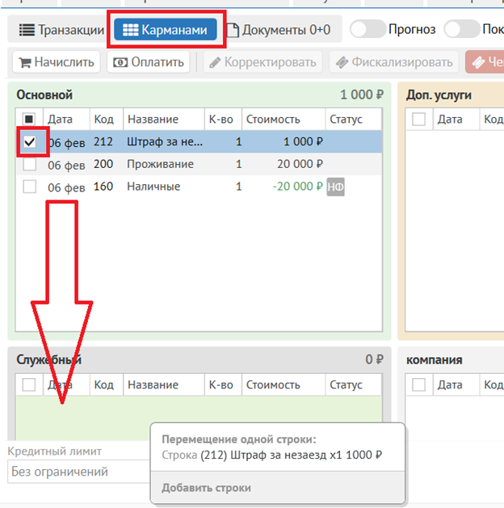Sort by the Стоимость column header in Основной
The width and height of the screenshot is (504, 508).
272,120
